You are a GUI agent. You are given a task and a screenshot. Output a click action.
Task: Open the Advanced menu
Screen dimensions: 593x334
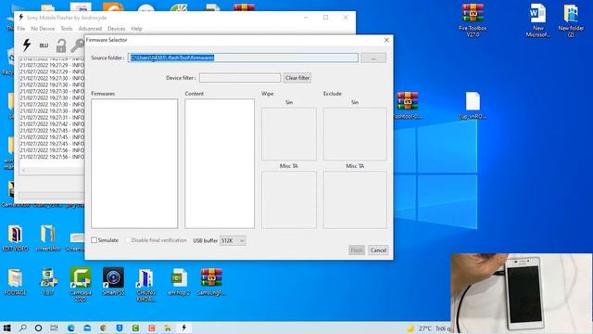pos(90,29)
